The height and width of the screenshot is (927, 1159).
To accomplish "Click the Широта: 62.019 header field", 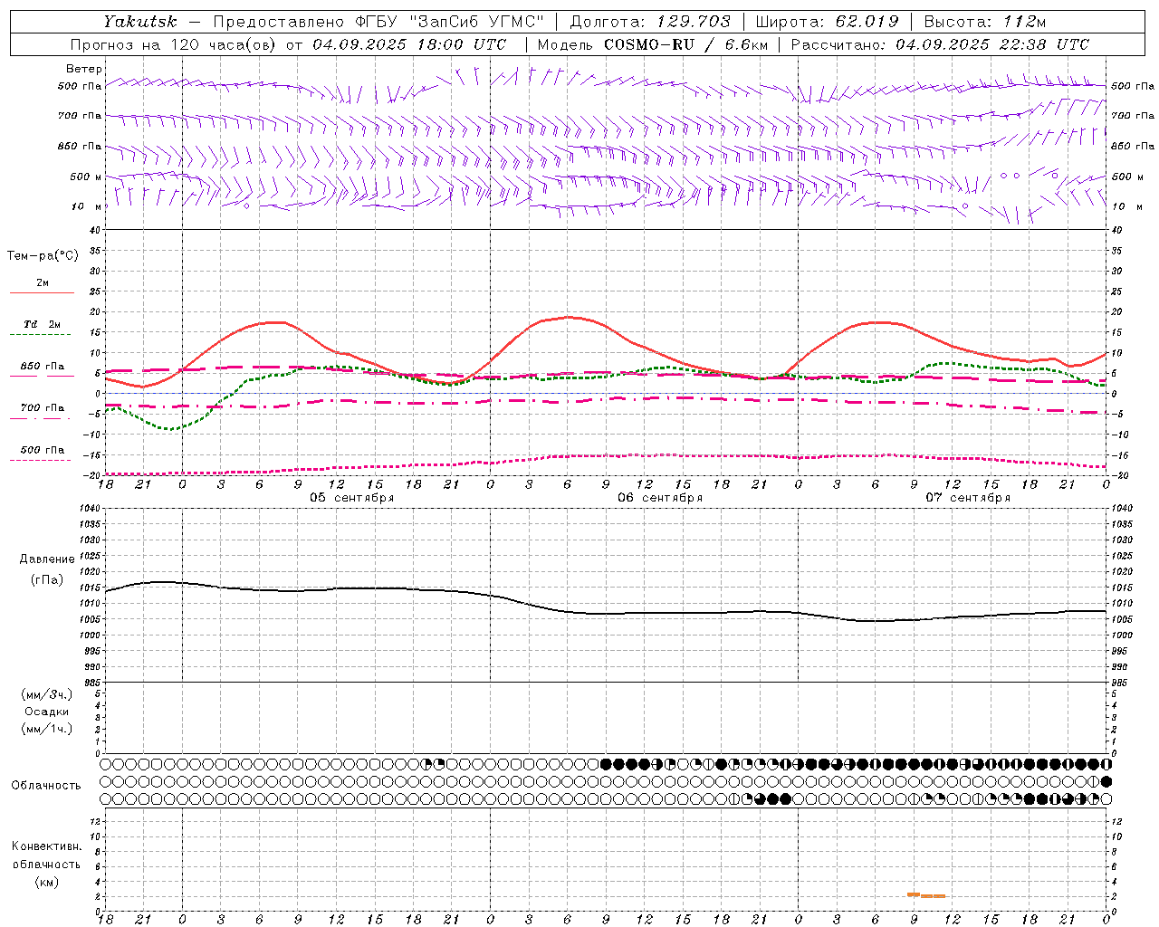I will (827, 22).
